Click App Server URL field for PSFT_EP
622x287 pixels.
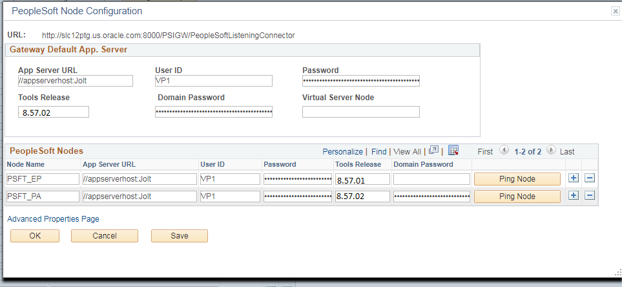pos(140,179)
